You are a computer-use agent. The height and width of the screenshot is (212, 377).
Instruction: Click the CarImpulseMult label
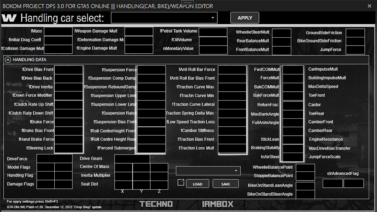323,69
